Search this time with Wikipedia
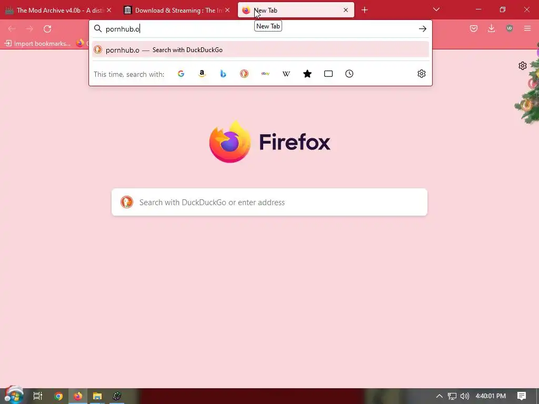 click(286, 74)
